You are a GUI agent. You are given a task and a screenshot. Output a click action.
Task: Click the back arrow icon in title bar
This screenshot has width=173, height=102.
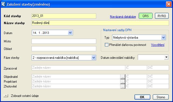pos(4,4)
